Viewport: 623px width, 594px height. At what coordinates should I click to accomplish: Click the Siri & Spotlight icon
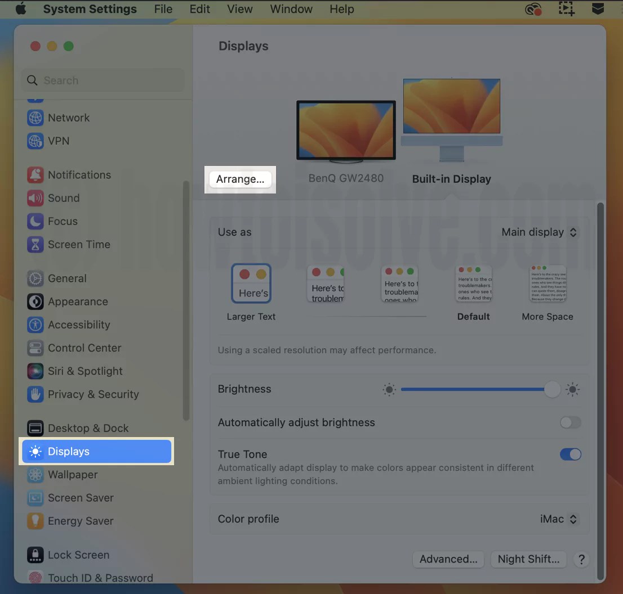click(35, 371)
